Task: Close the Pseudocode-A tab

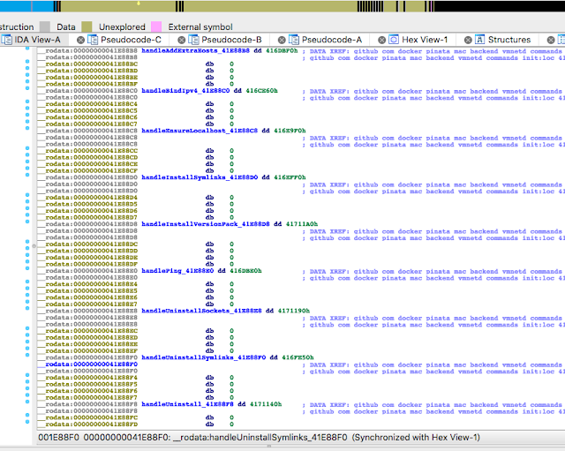Action: click(282, 40)
